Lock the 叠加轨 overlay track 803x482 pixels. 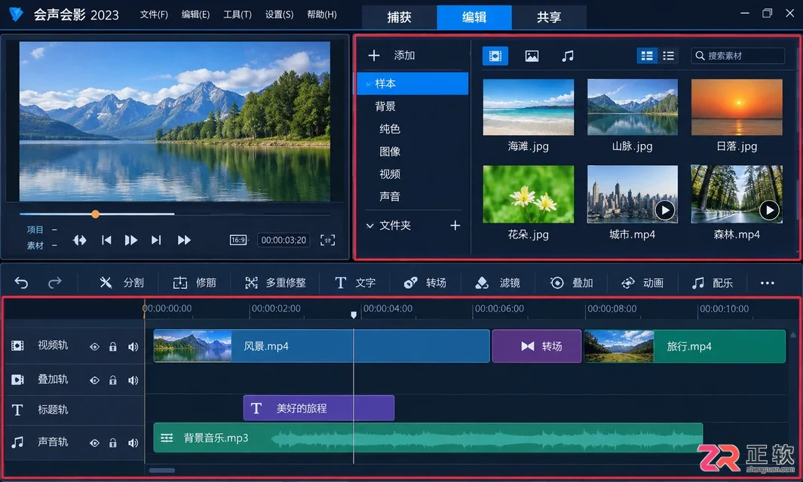(x=112, y=380)
